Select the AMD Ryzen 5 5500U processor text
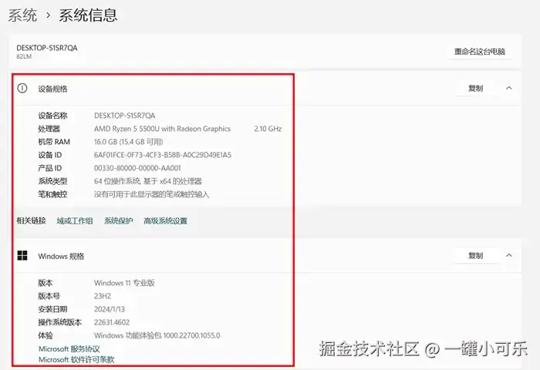The image size is (540, 370). (x=162, y=129)
